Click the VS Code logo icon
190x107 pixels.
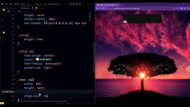click(2, 4)
